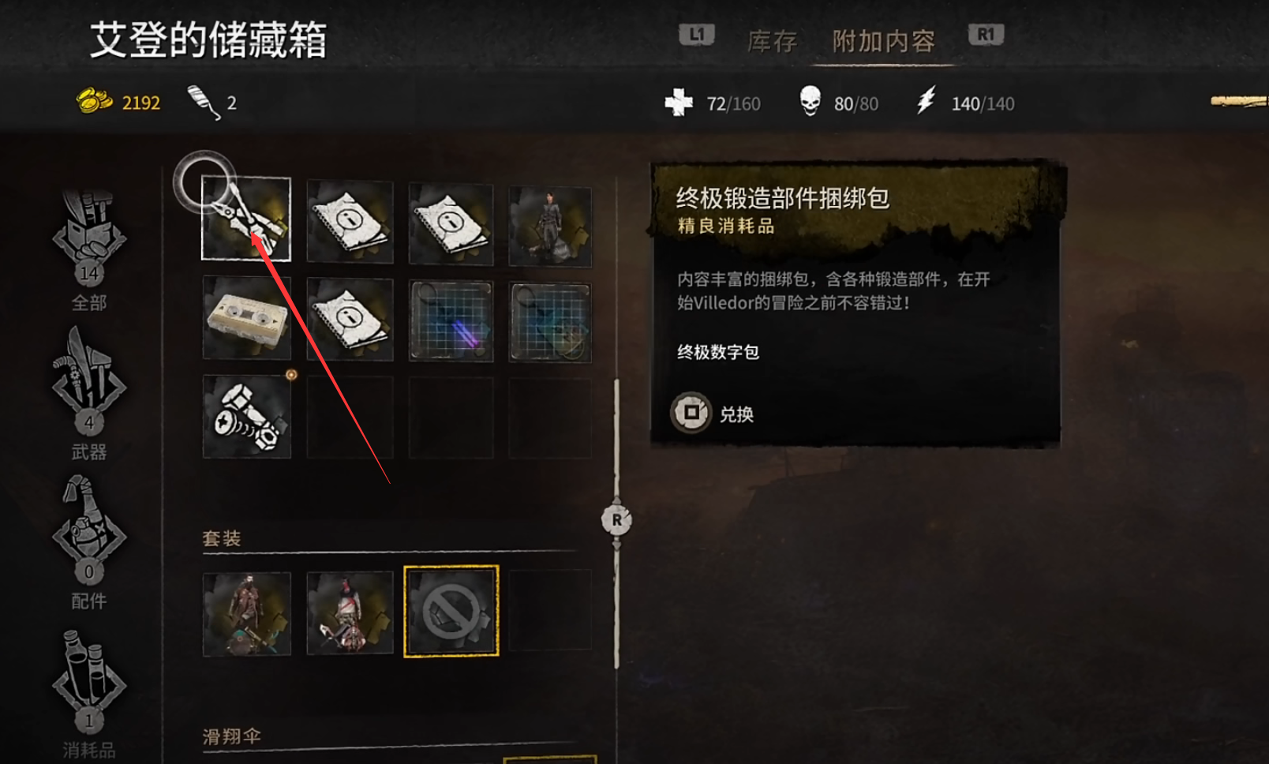Select the empty no-outfit slot in 套装

pos(451,612)
